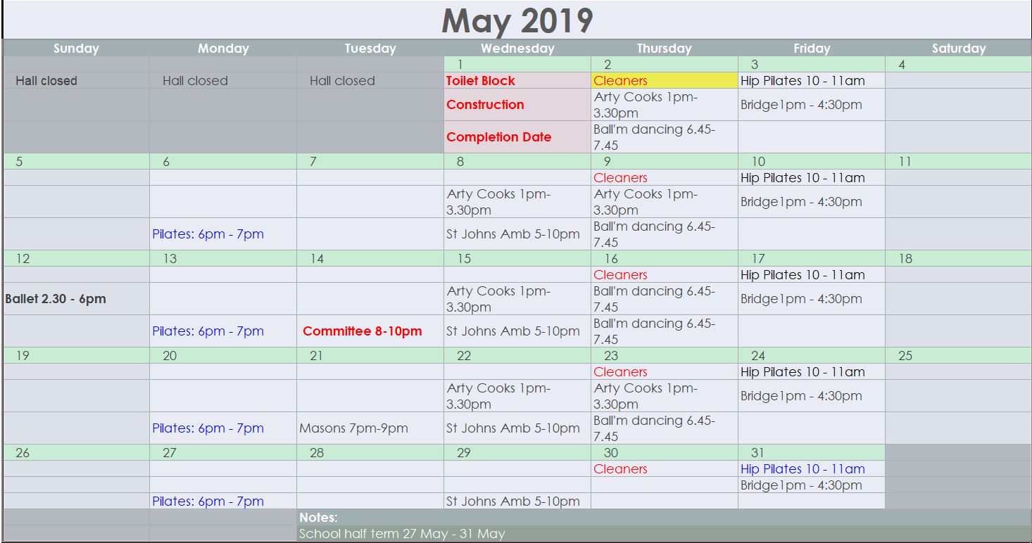Click Arty Cooks 1pm-3.30pm on Thursday 23 May
The height and width of the screenshot is (543, 1032).
coord(646,396)
